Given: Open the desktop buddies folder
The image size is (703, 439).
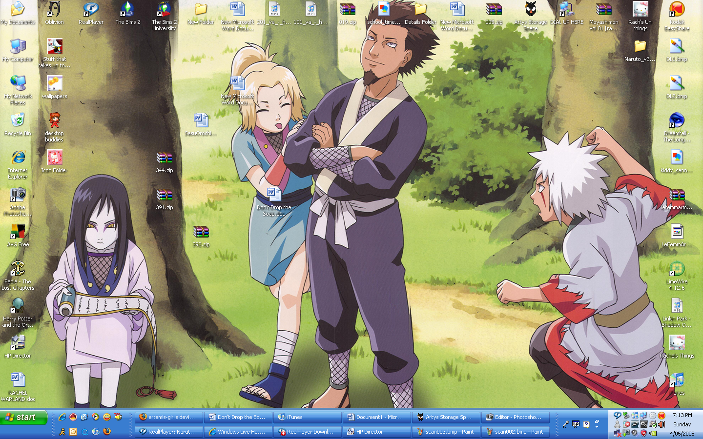Looking at the screenshot, I should tap(54, 127).
